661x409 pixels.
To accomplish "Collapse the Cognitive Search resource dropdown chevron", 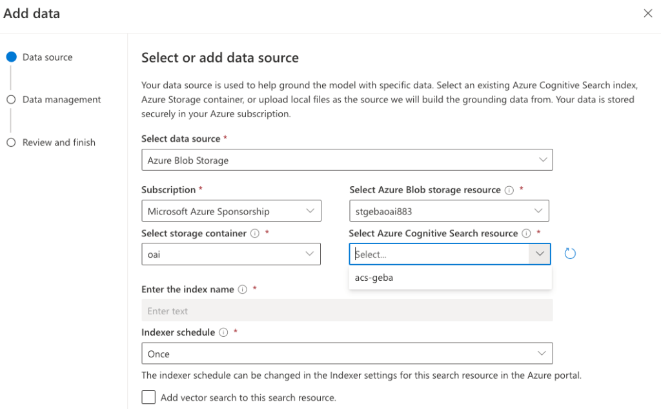I will pyautogui.click(x=540, y=254).
